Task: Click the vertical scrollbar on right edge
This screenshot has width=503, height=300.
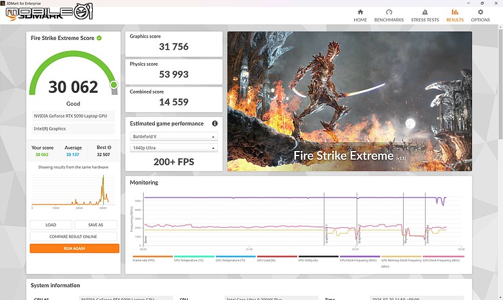Action: tap(500, 84)
